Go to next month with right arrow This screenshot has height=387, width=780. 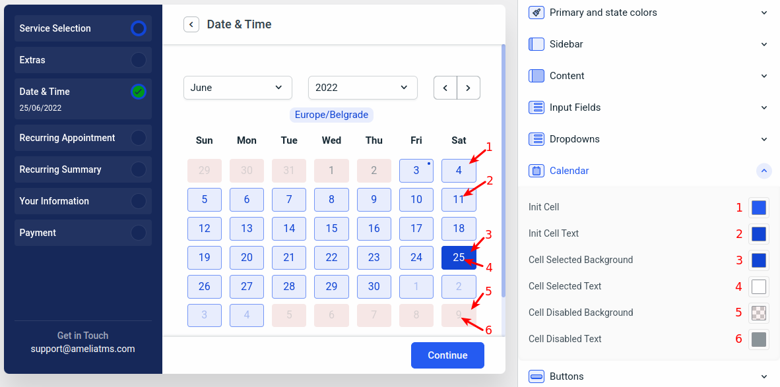469,88
